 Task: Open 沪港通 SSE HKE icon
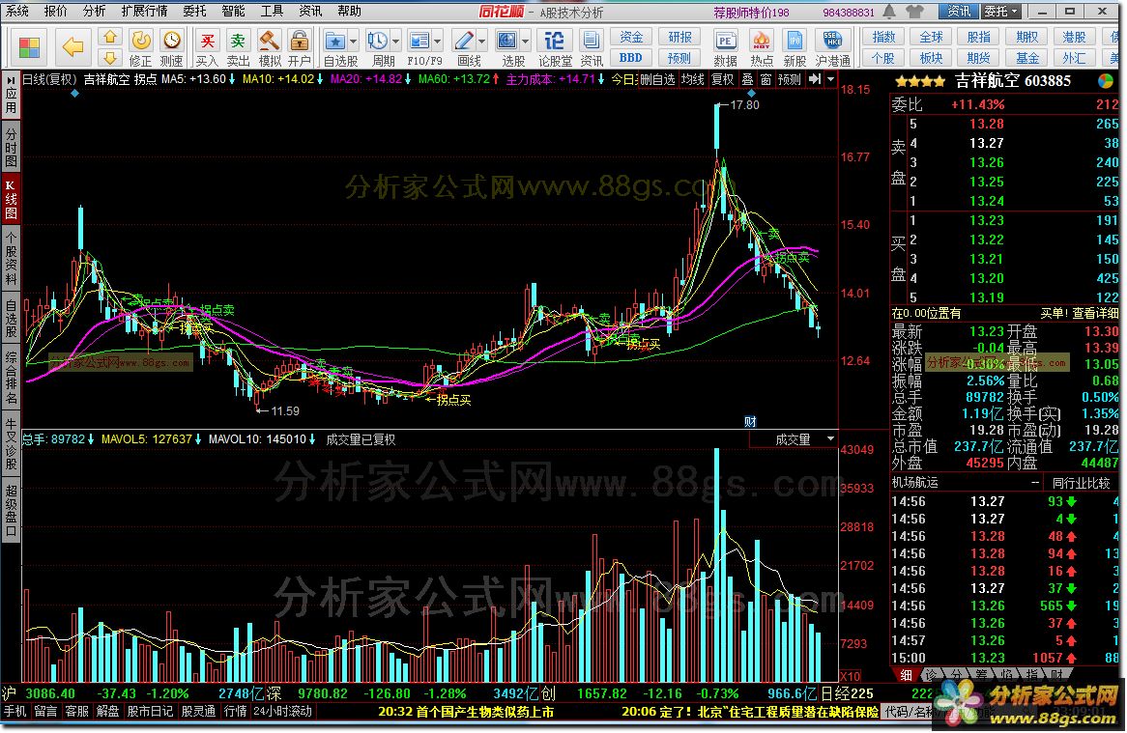(832, 47)
